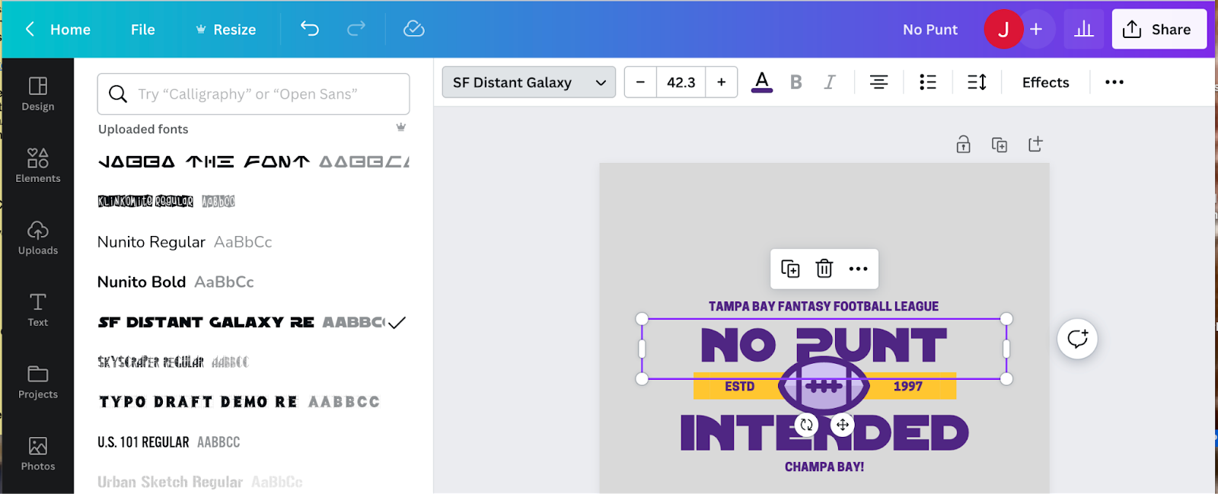Redo the last action
1218x494 pixels.
coord(356,29)
